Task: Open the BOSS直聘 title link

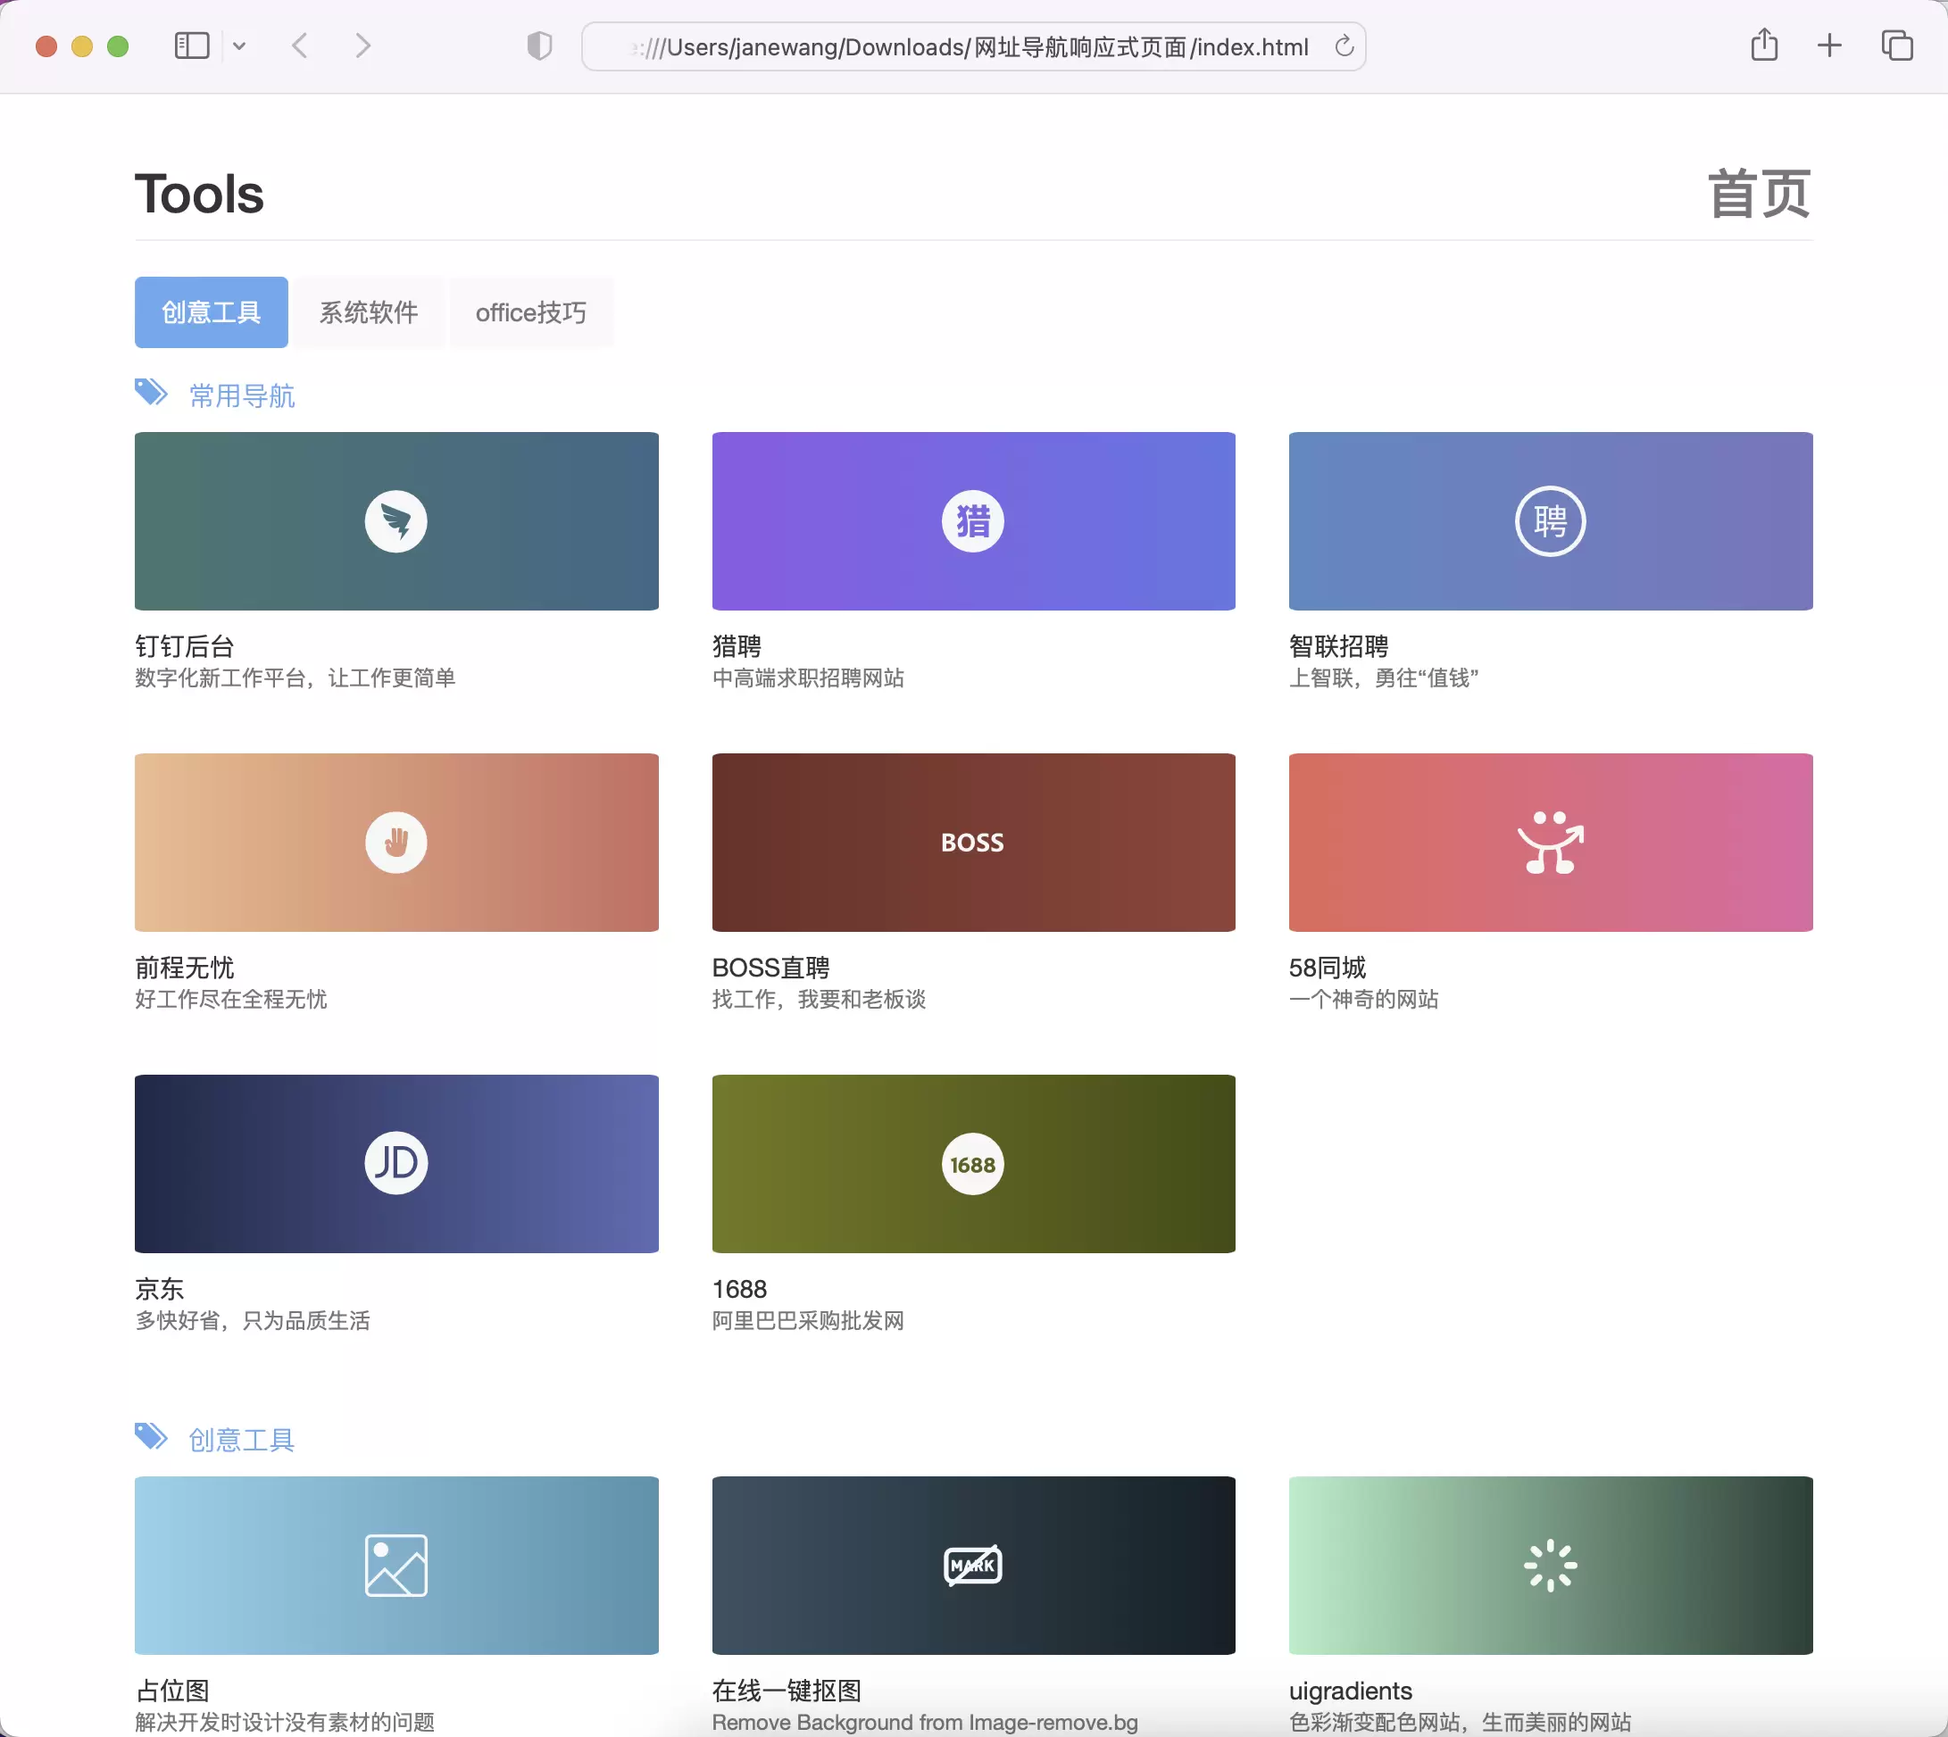Action: tap(770, 968)
